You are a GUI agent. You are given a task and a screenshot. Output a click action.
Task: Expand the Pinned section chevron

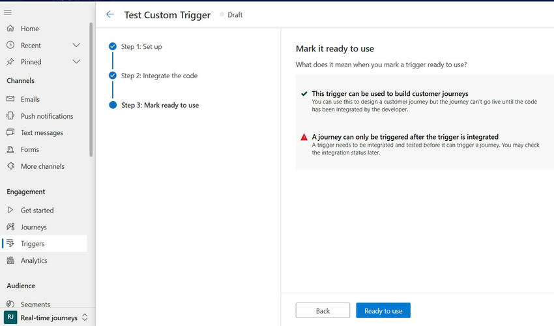click(x=76, y=62)
